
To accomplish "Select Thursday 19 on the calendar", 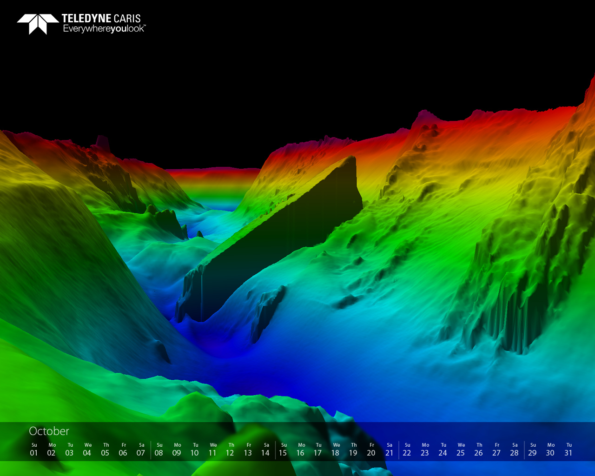I will click(x=354, y=450).
